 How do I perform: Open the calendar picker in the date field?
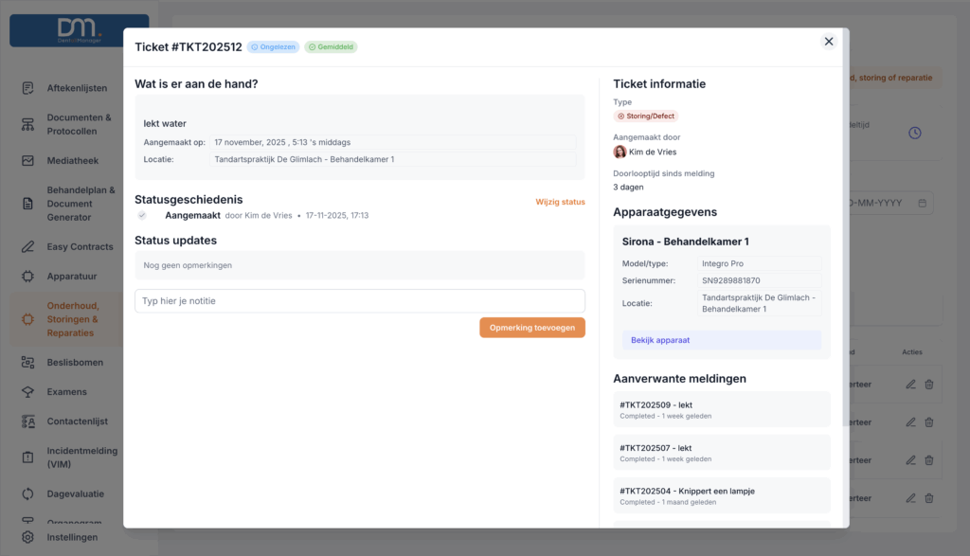[922, 203]
